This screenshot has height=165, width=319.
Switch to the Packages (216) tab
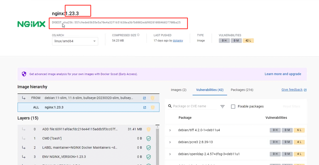click(242, 90)
